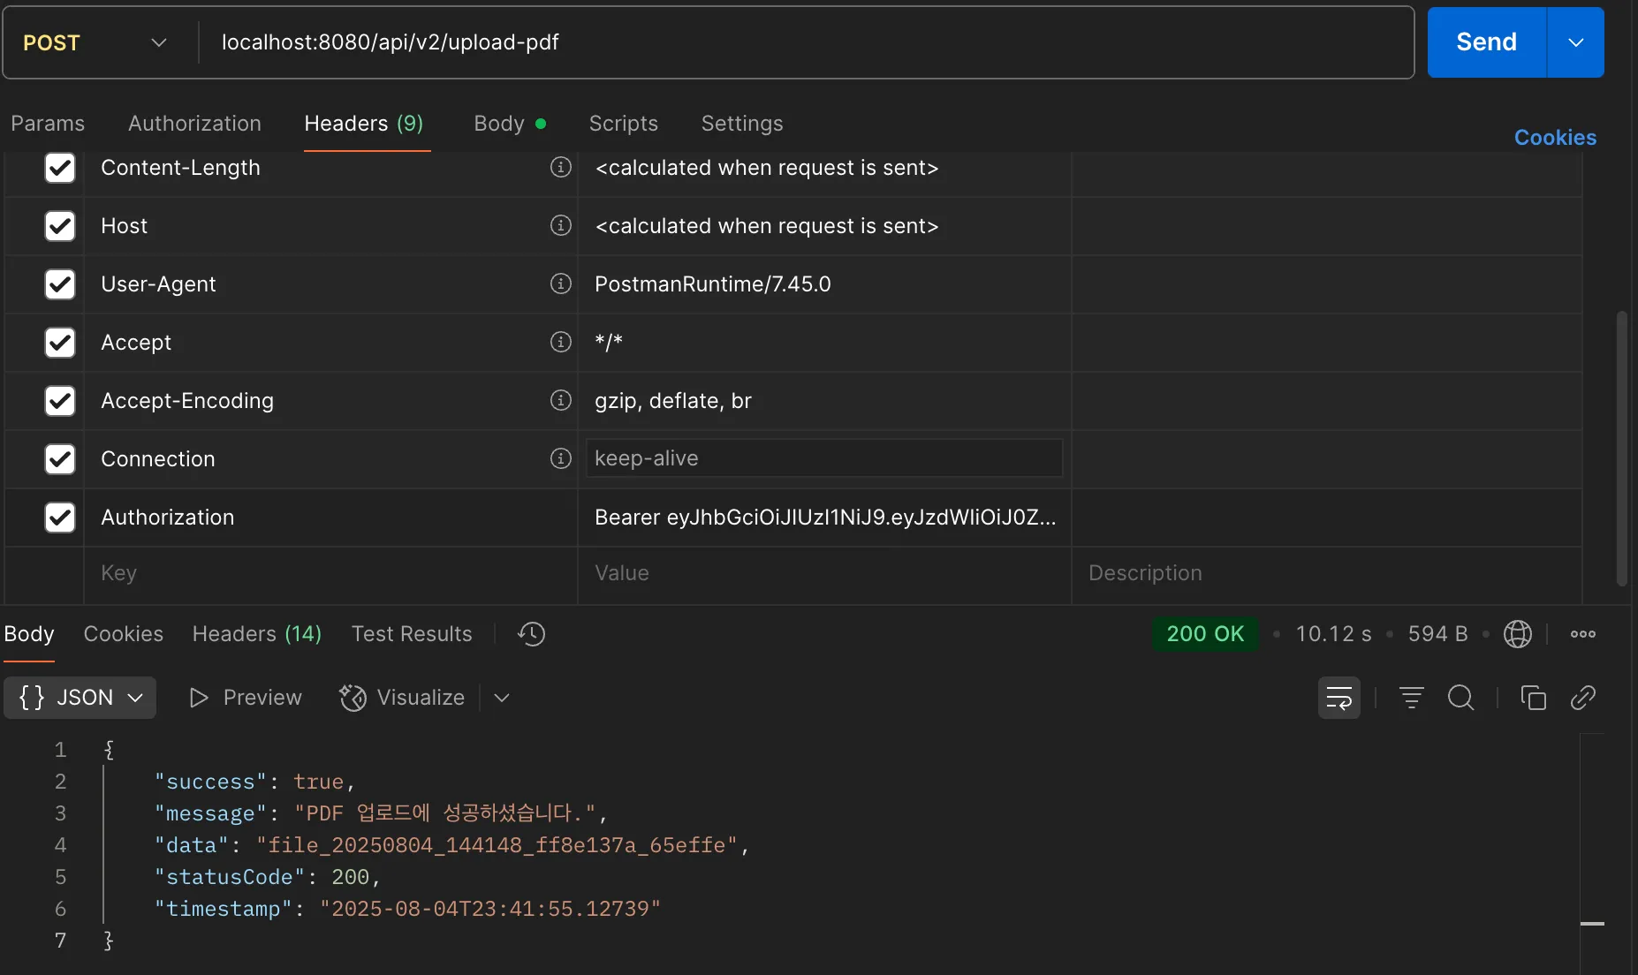Send the POST request
The image size is (1638, 975).
pyautogui.click(x=1487, y=42)
